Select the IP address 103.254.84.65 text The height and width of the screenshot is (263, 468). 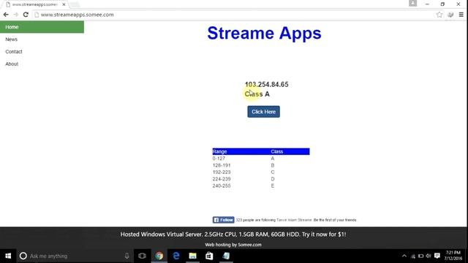tap(266, 85)
